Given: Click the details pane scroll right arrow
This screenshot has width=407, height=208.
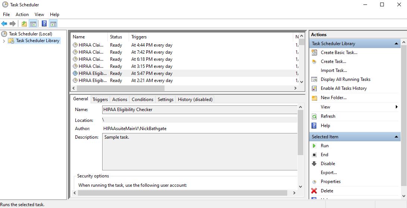Looking at the screenshot, I should click(x=294, y=193).
